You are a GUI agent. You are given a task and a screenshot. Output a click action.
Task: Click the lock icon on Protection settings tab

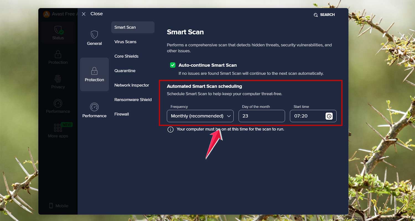94,71
